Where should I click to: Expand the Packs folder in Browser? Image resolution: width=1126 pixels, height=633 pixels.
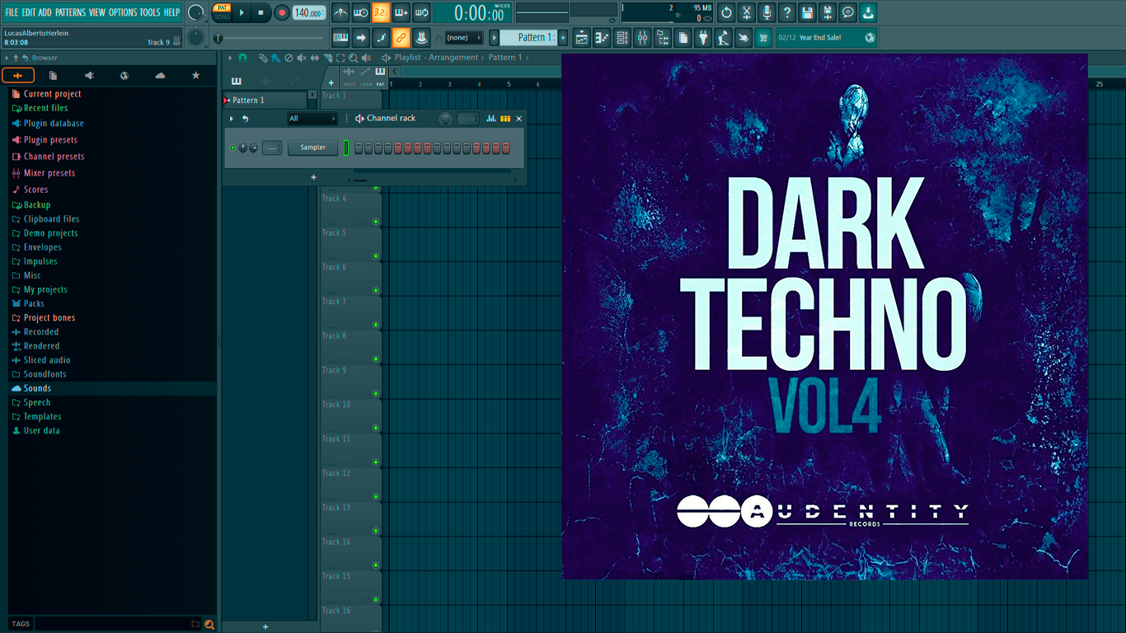point(35,303)
